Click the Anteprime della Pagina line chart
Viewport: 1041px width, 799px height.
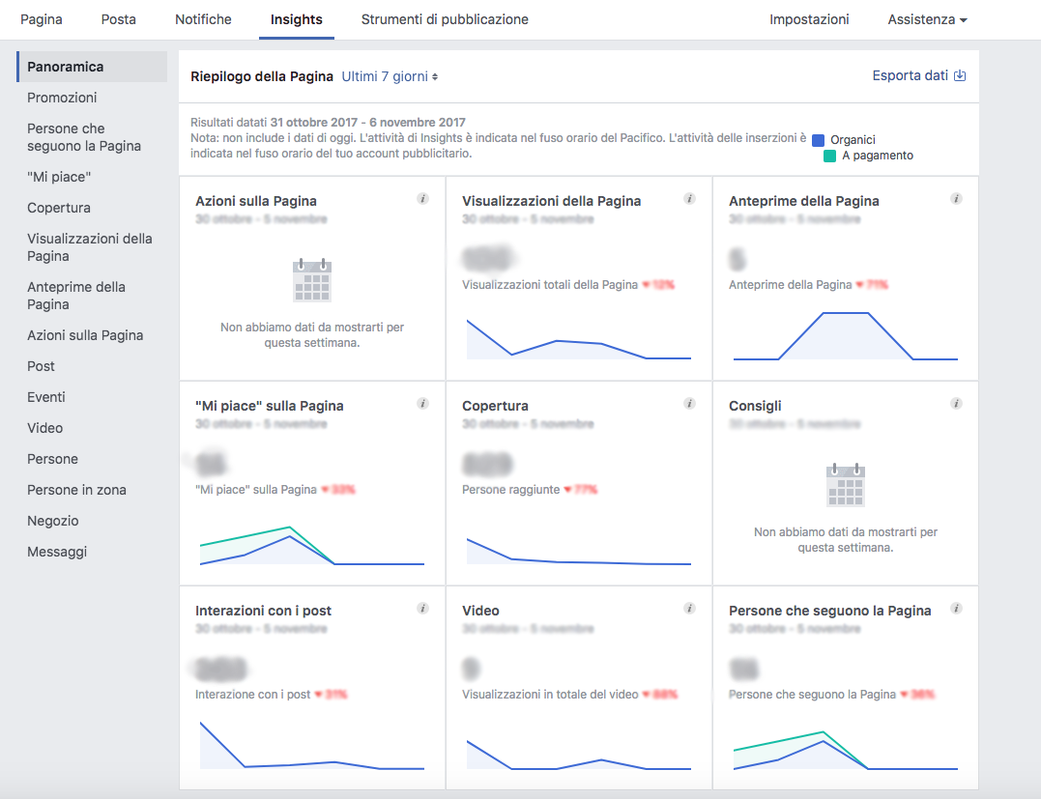pyautogui.click(x=845, y=336)
